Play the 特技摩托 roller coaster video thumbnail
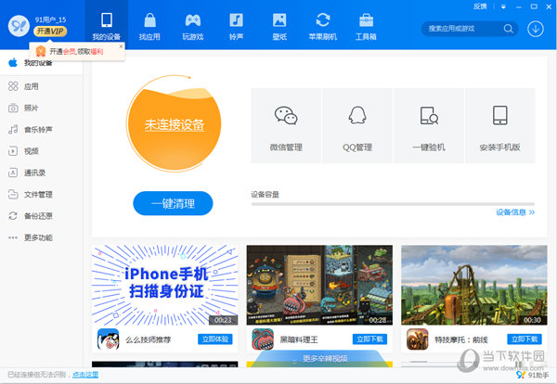The width and height of the screenshot is (557, 384). point(474,285)
